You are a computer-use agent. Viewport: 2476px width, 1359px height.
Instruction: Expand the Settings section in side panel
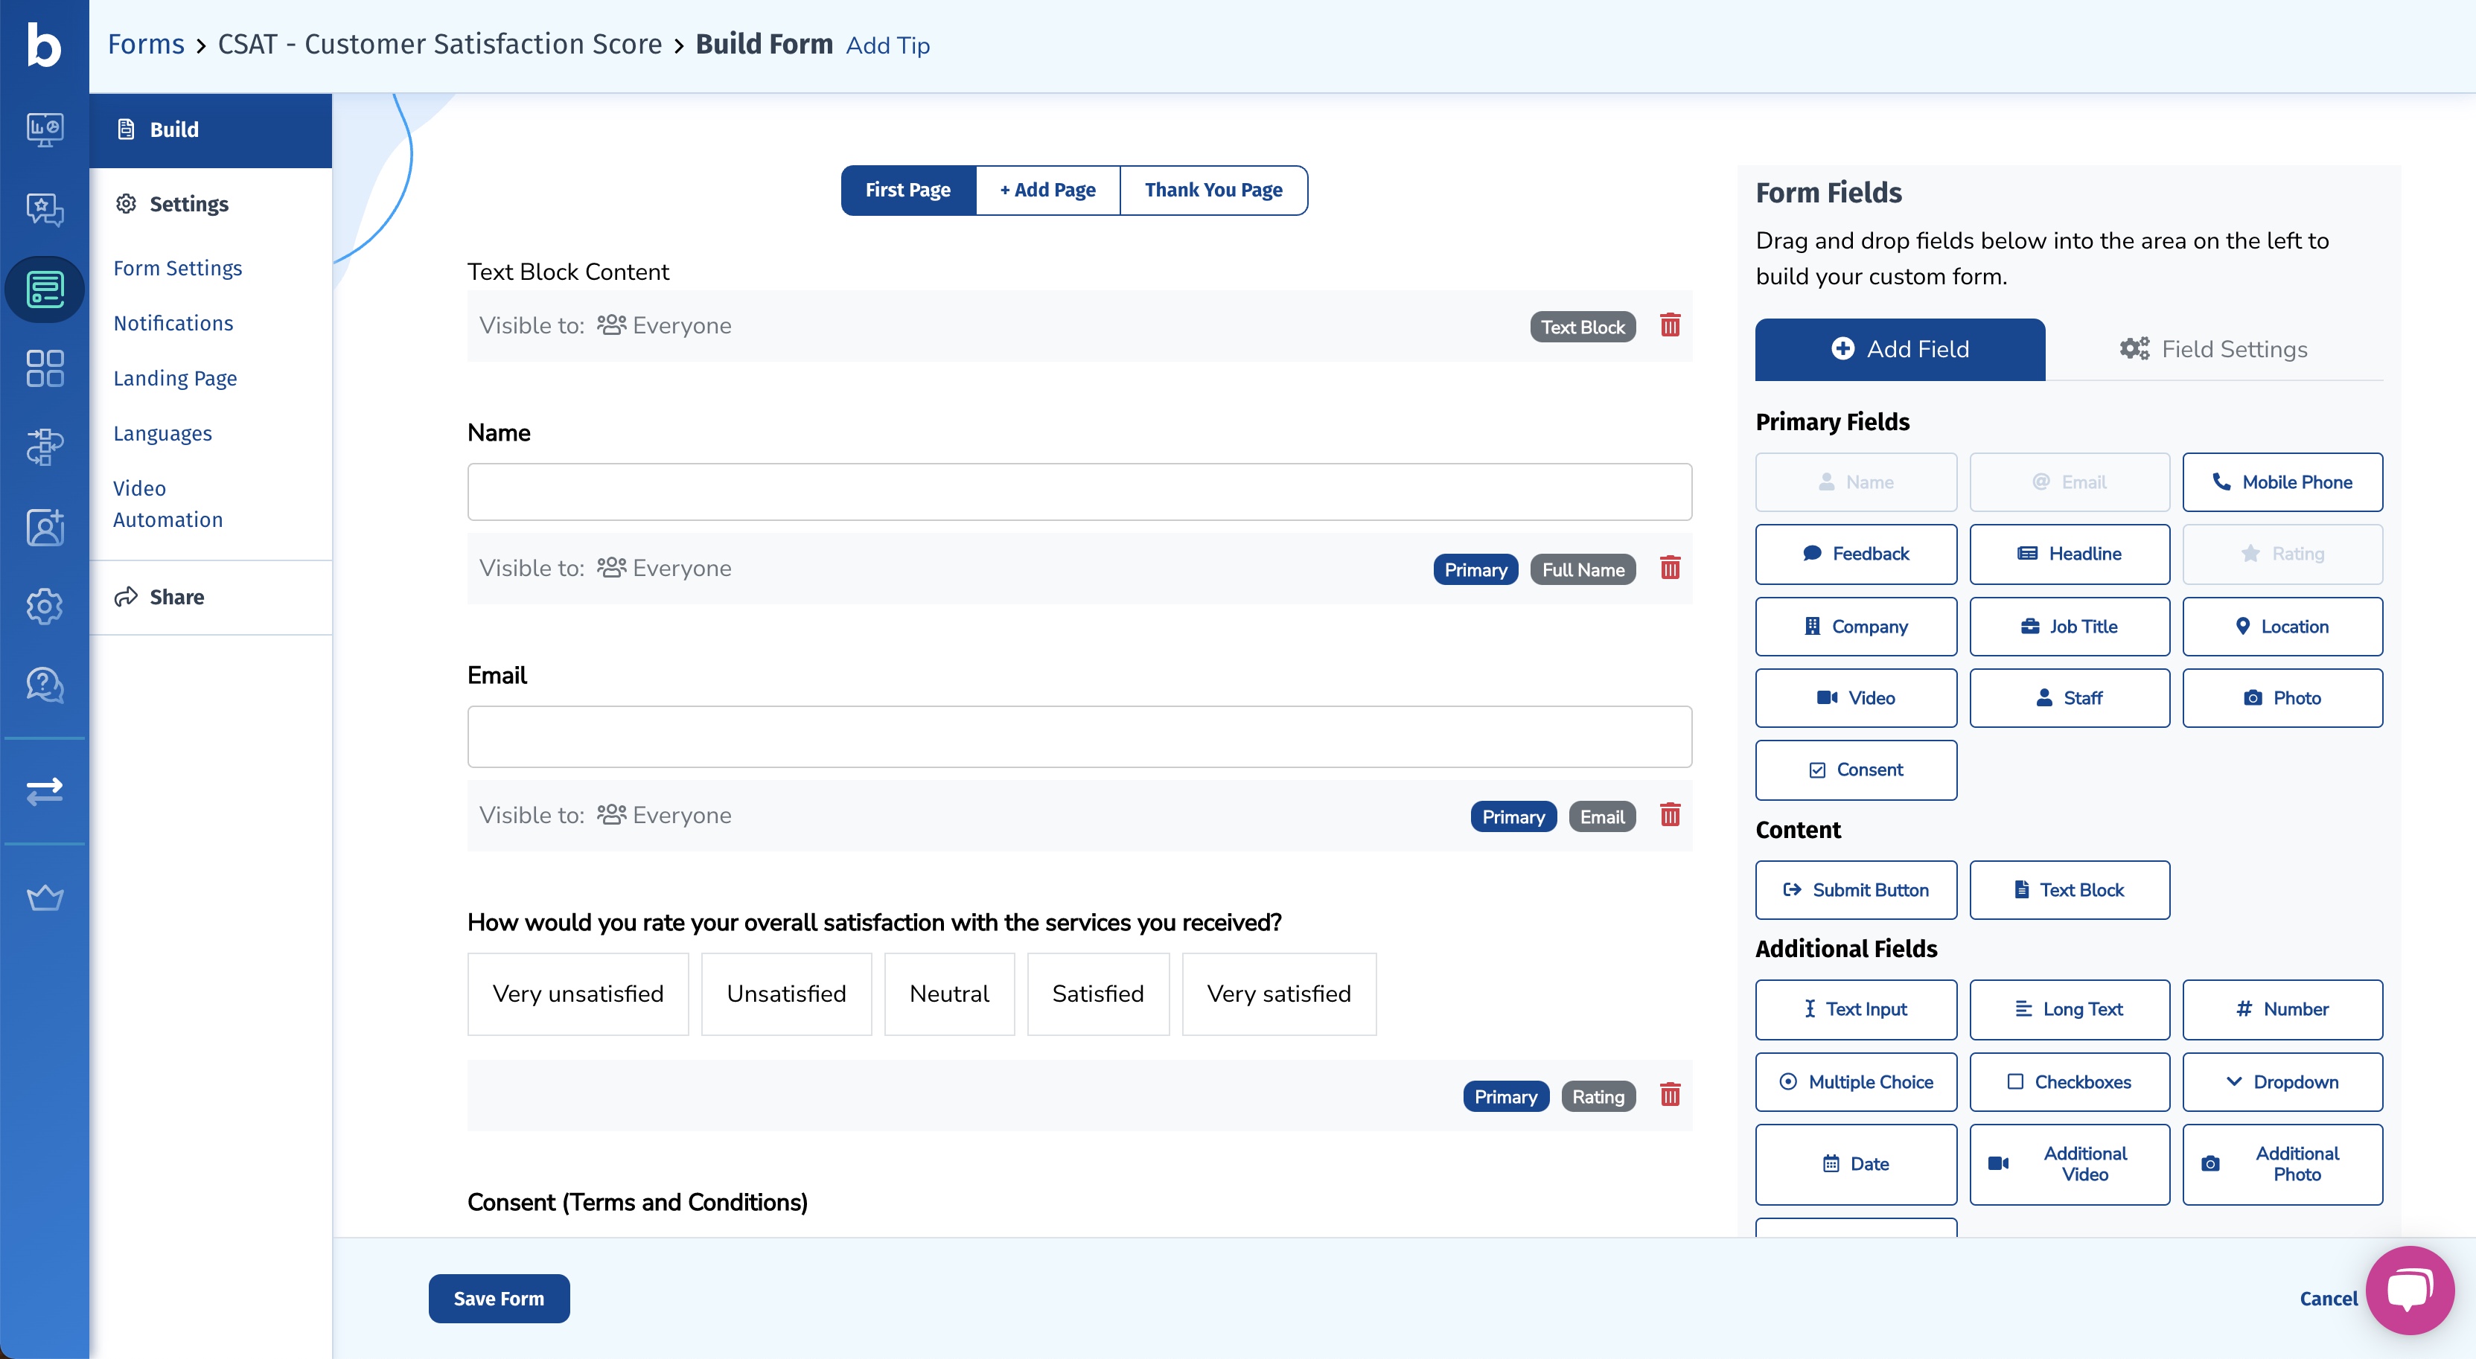point(188,204)
